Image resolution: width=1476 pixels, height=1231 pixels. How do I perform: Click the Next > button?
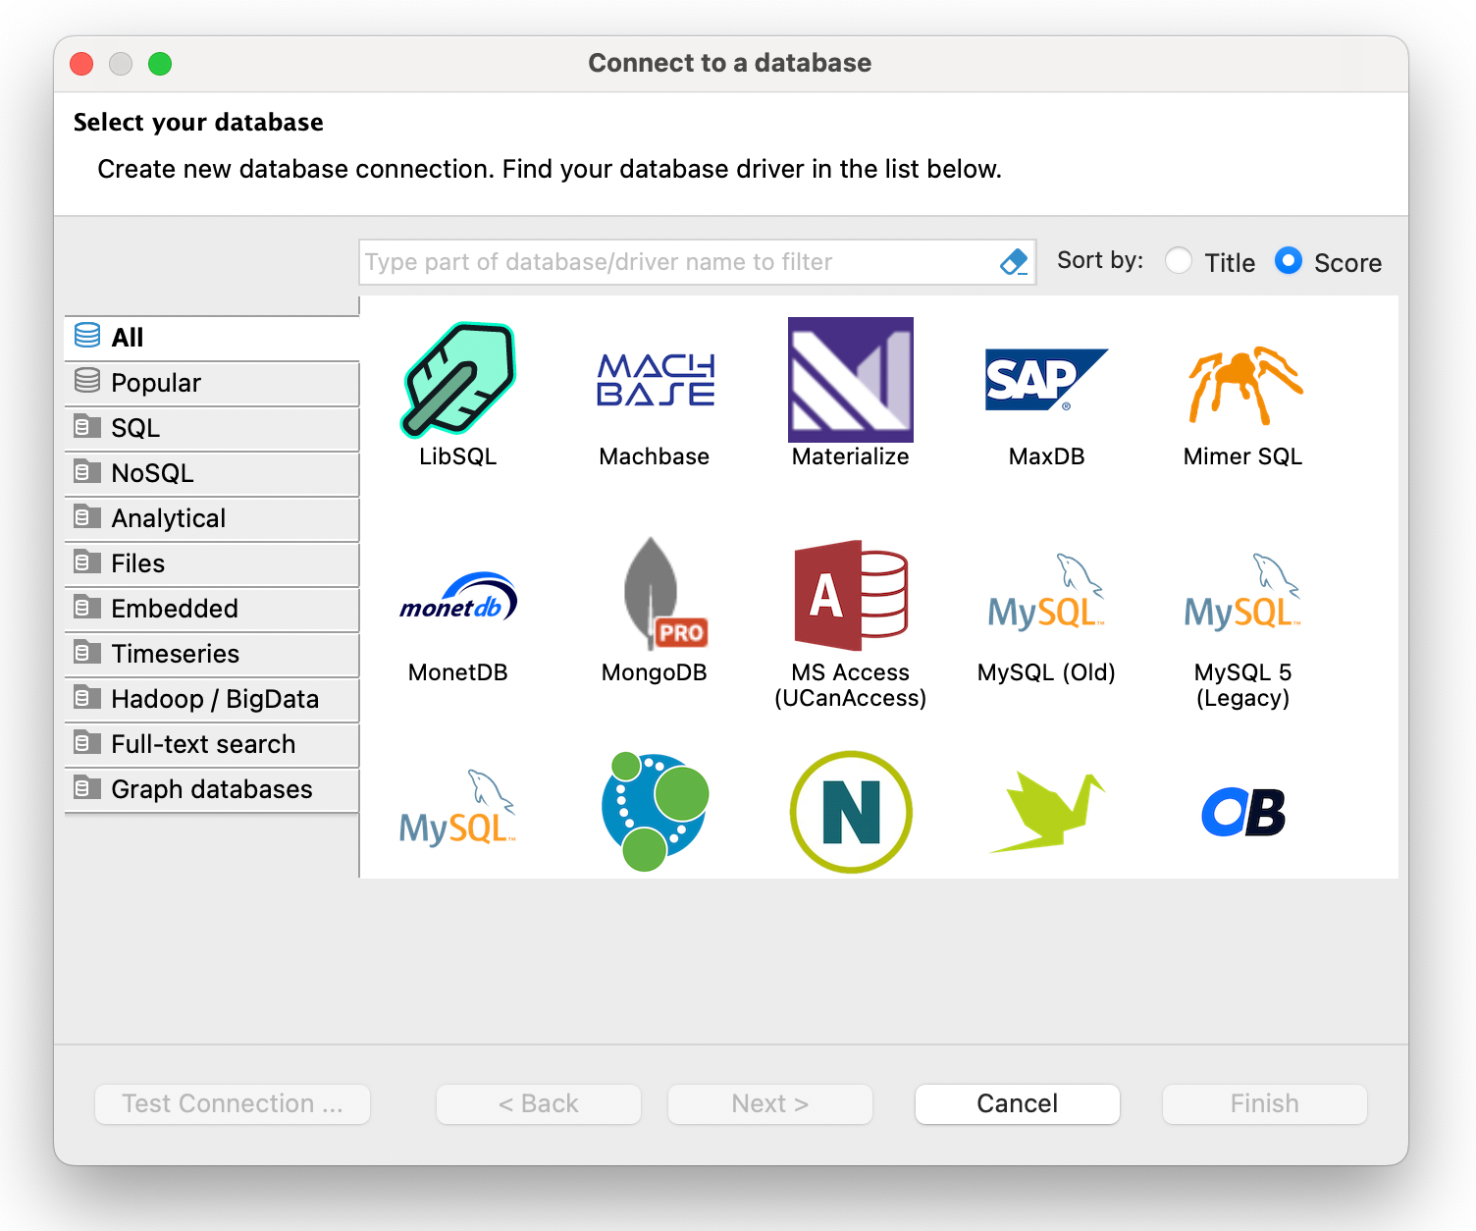pos(770,1103)
